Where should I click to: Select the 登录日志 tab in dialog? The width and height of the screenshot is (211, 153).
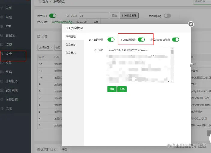point(71,53)
